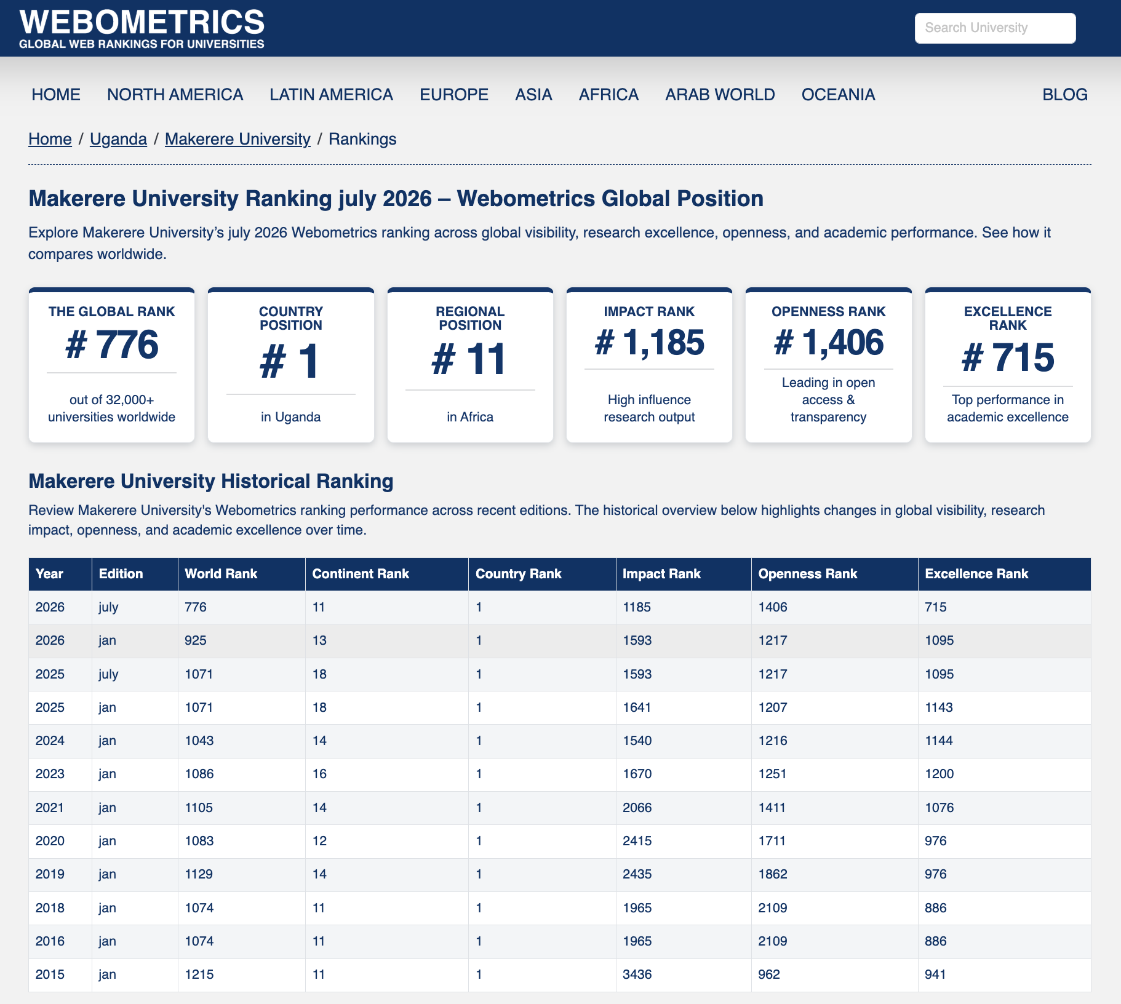Click excellence rank 715 table cell
The image size is (1121, 1004).
click(x=1005, y=607)
